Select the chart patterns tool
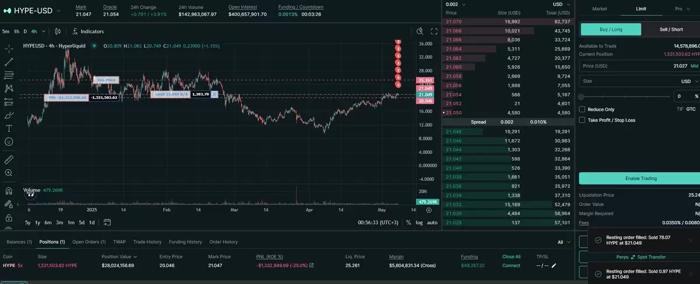 [x=9, y=88]
